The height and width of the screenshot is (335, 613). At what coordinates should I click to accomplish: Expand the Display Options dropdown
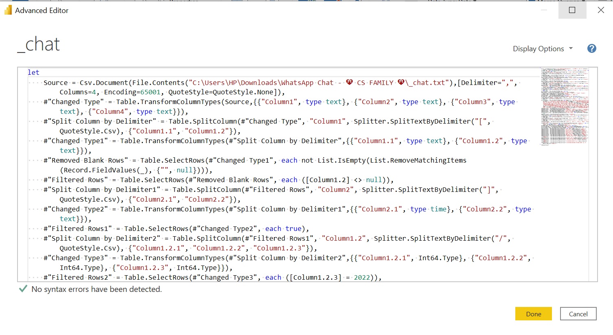[x=543, y=49]
